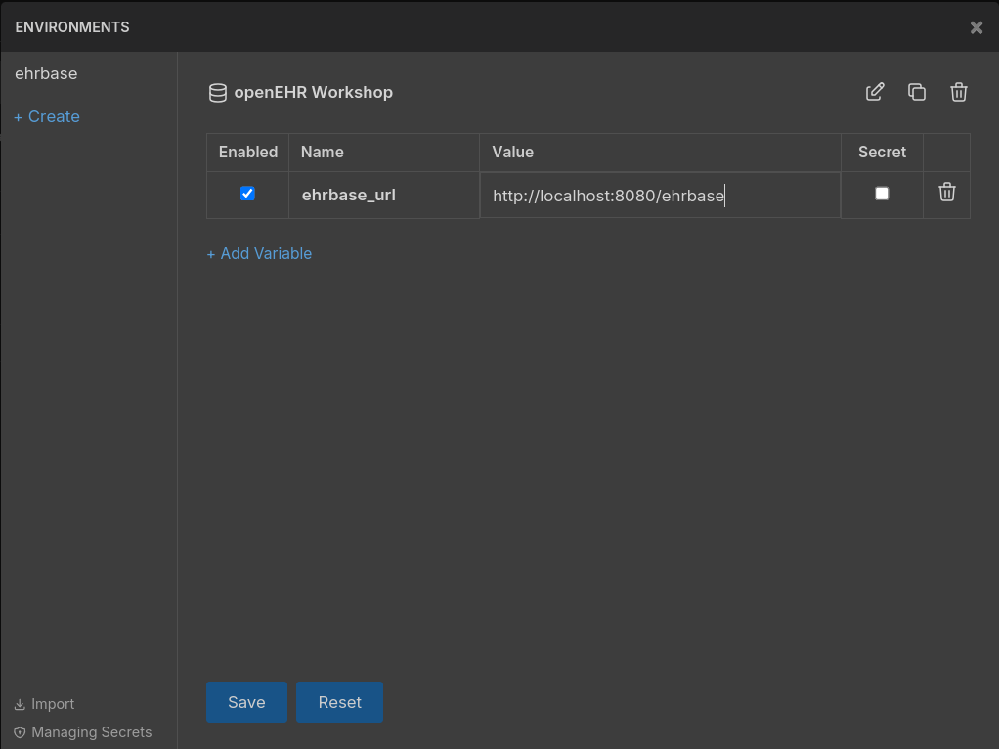The image size is (999, 749).
Task: Save the environment changes
Action: (246, 702)
